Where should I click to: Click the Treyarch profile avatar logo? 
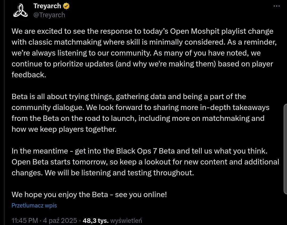click(20, 11)
